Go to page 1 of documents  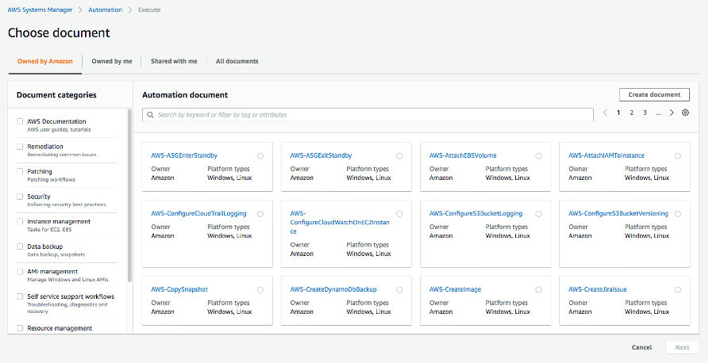618,113
